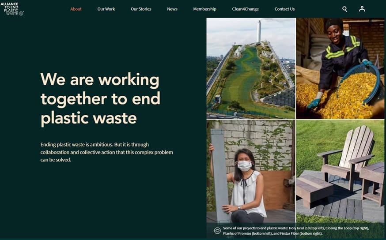Select Our Stories in navigation
The image size is (386, 240).
coord(141,9)
